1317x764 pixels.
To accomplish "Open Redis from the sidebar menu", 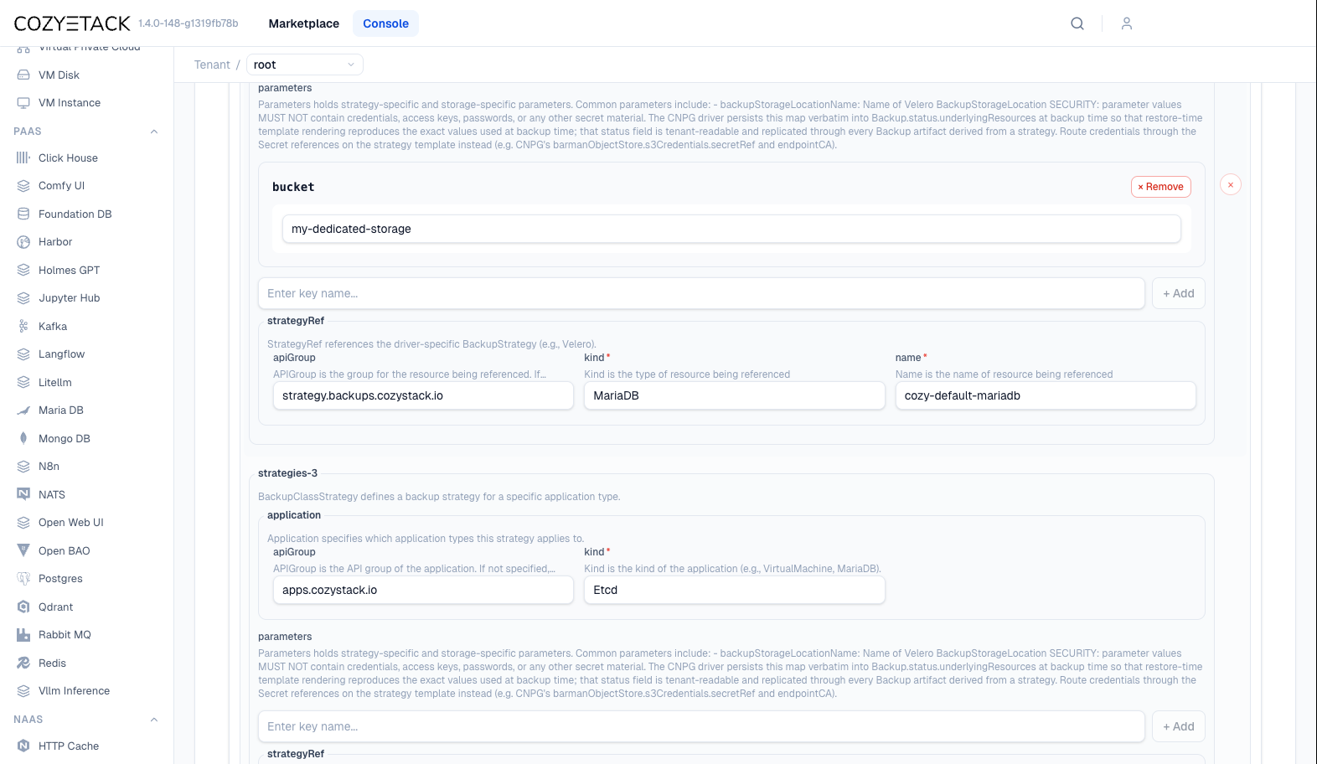I will tap(52, 663).
